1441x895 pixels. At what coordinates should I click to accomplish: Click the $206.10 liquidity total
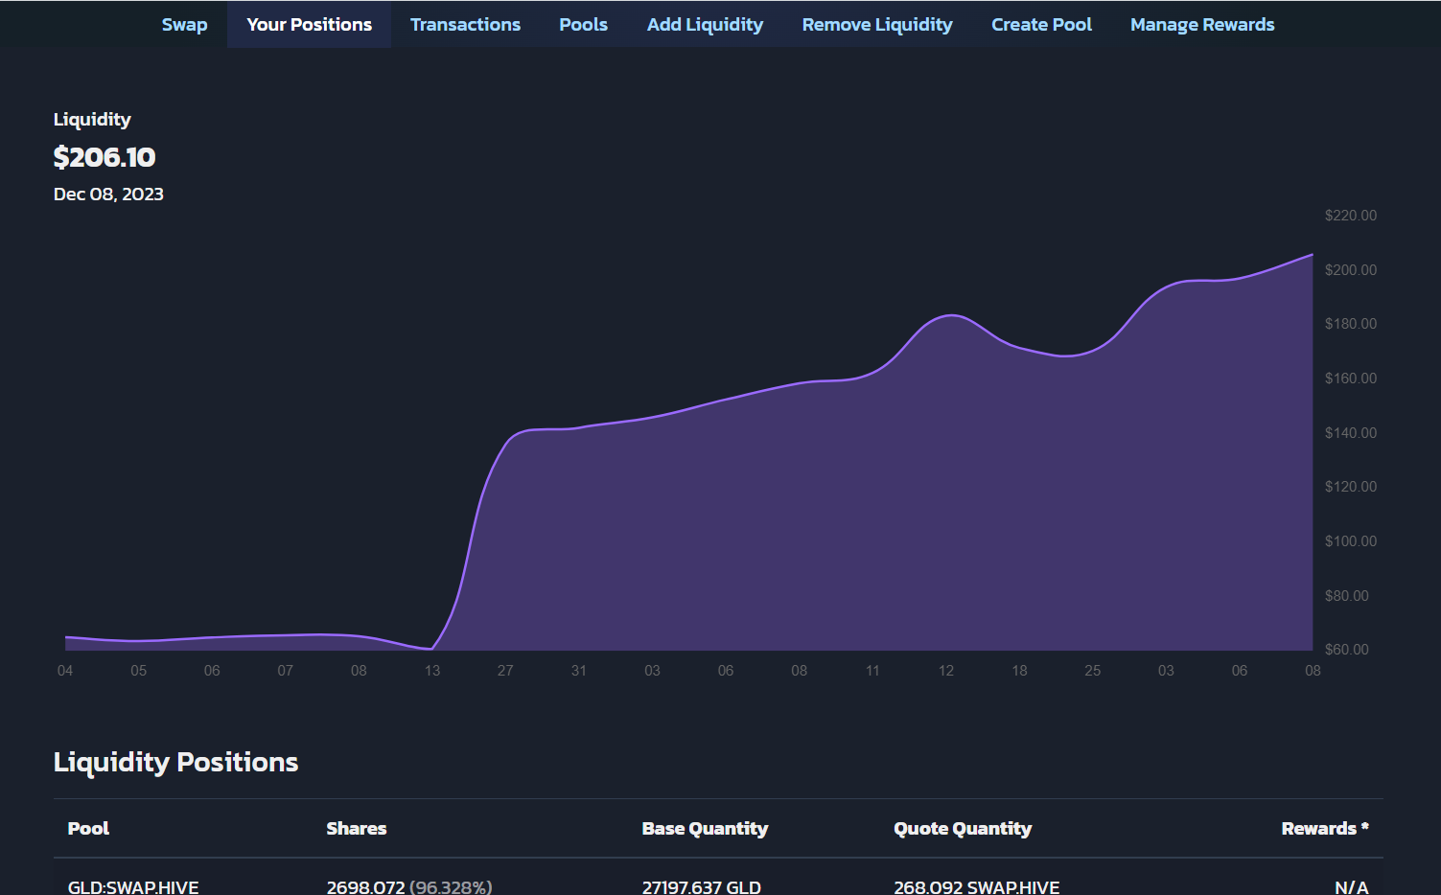[x=105, y=157]
